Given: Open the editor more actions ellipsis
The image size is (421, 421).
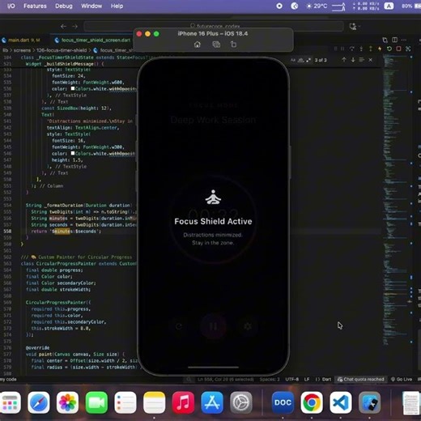Looking at the screenshot, I should click(404, 40).
